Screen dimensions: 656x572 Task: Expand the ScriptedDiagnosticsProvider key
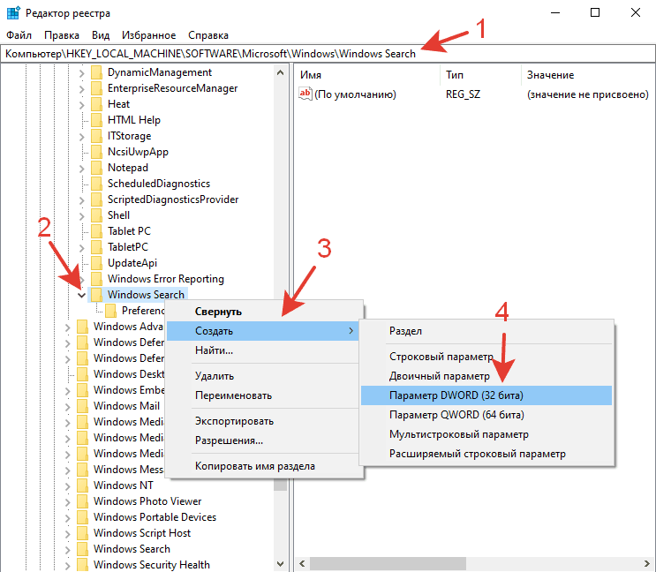81,199
